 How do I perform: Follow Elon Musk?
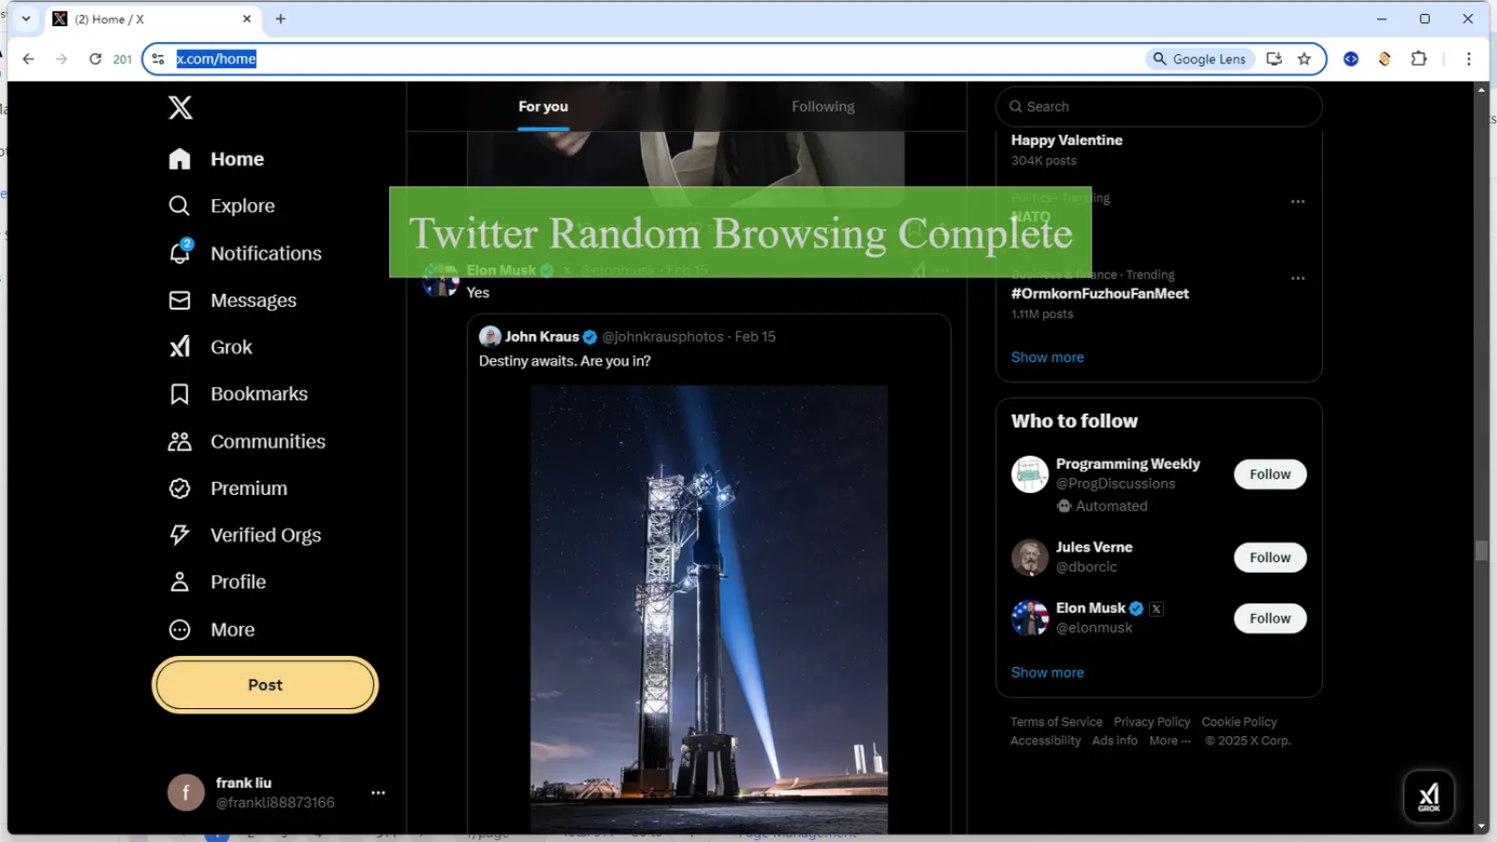pyautogui.click(x=1270, y=618)
